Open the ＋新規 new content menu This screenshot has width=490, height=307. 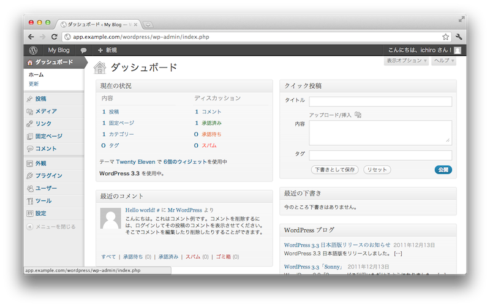coord(107,50)
